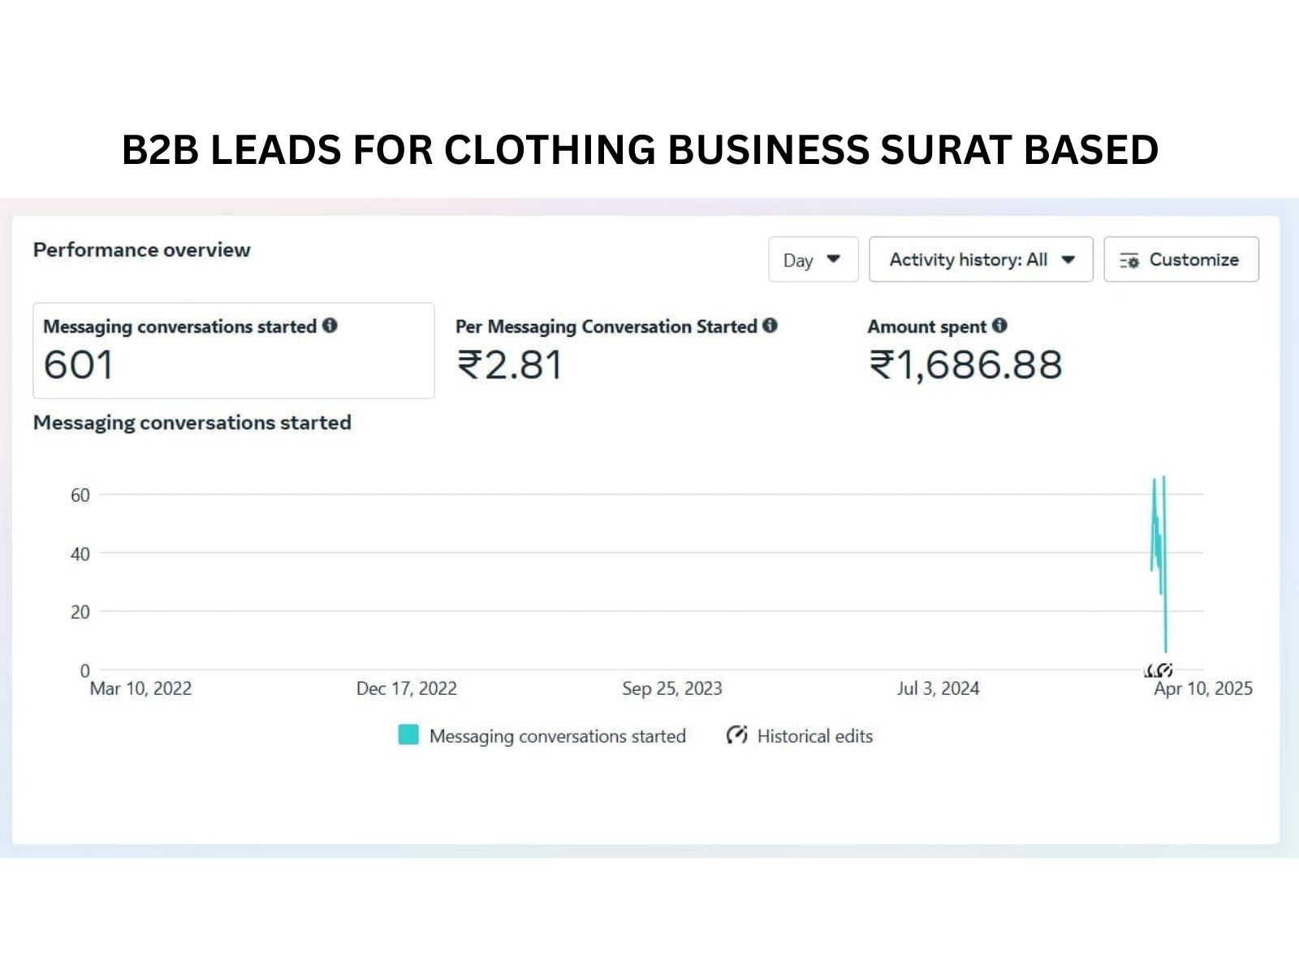Viewport: 1299px width, 974px height.
Task: Click the Customize button
Action: (x=1181, y=260)
